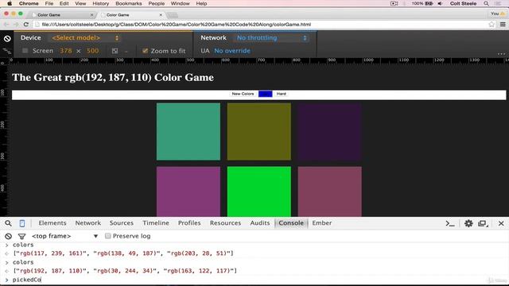Screen dimensions: 509x286
Task: Click the screen width value 378
Action: point(66,51)
